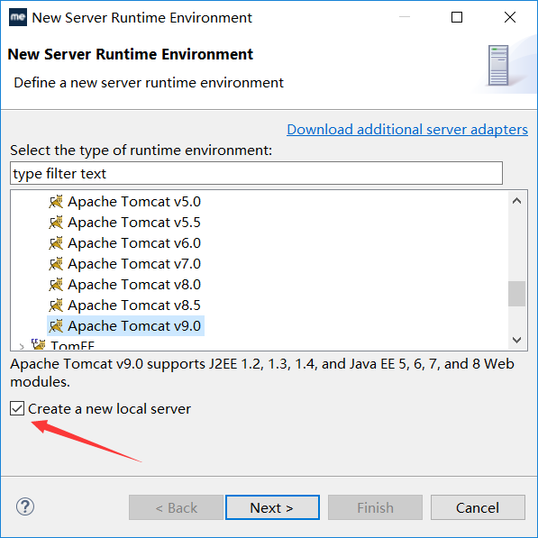Select Apache Tomcat v8.0 text
This screenshot has height=538, width=538.
[x=134, y=285]
